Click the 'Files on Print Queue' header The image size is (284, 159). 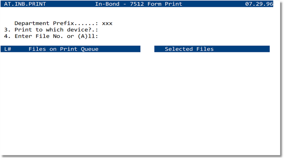click(x=63, y=49)
